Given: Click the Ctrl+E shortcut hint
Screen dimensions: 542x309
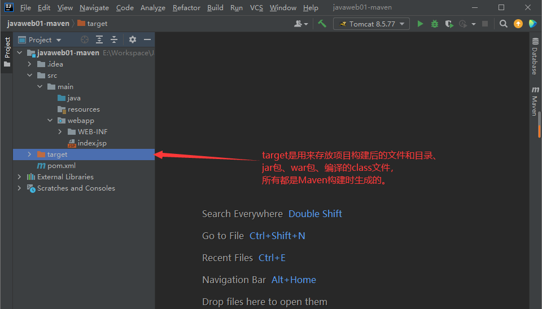Looking at the screenshot, I should (x=272, y=258).
